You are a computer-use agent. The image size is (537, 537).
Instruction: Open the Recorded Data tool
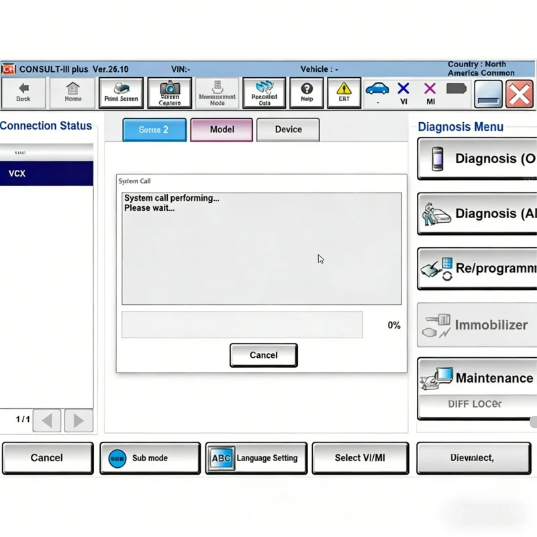[264, 93]
